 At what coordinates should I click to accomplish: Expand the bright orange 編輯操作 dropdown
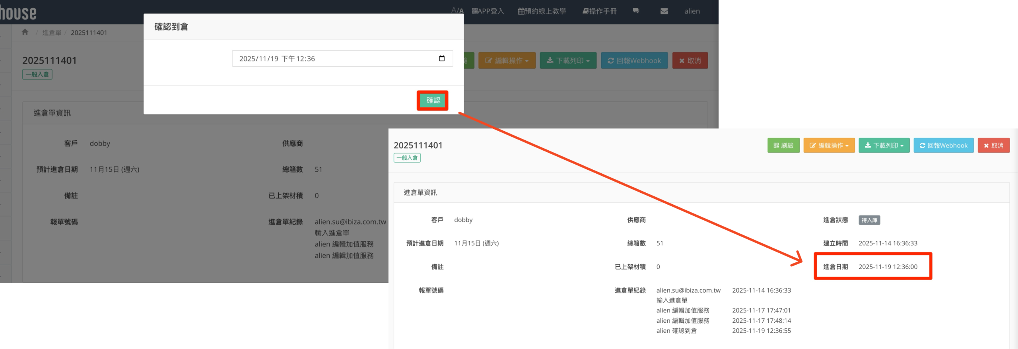(x=829, y=145)
